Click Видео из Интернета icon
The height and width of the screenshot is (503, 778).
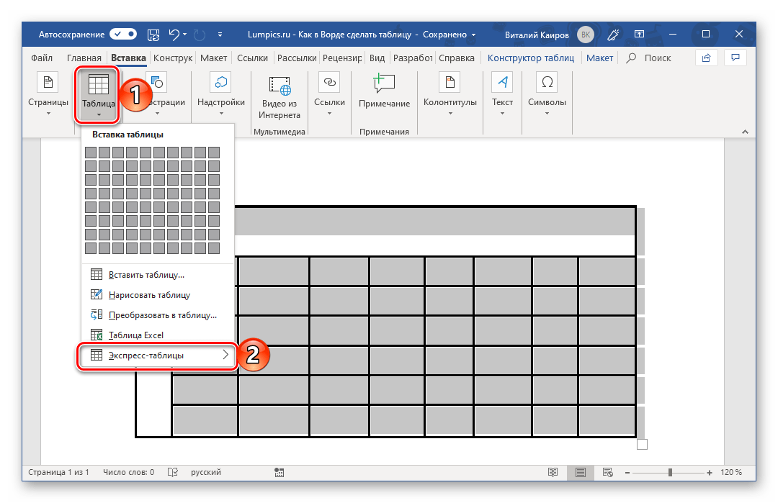pyautogui.click(x=280, y=96)
